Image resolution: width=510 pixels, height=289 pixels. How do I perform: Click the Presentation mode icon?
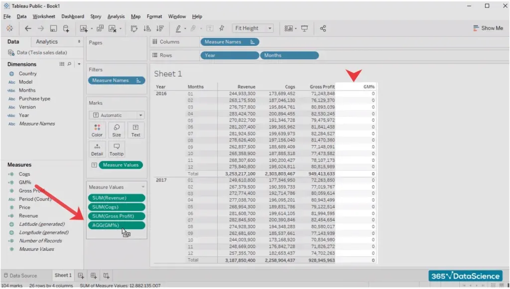(304, 29)
